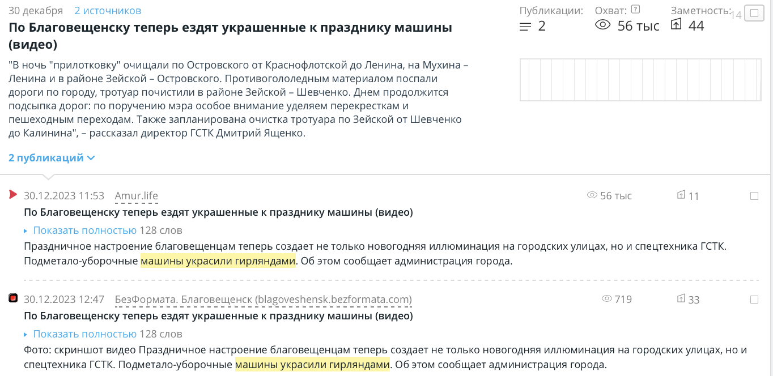This screenshot has height=376, width=773.
Task: Click the 'Публикации:' label
Action: [551, 10]
